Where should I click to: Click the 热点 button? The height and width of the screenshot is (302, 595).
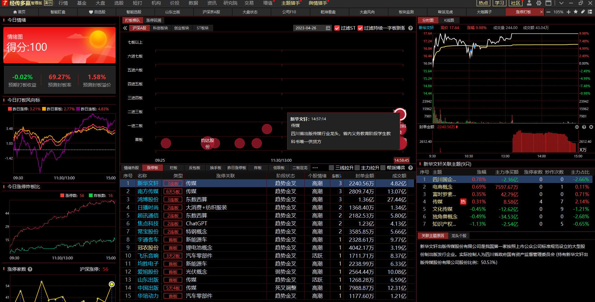click(x=483, y=3)
